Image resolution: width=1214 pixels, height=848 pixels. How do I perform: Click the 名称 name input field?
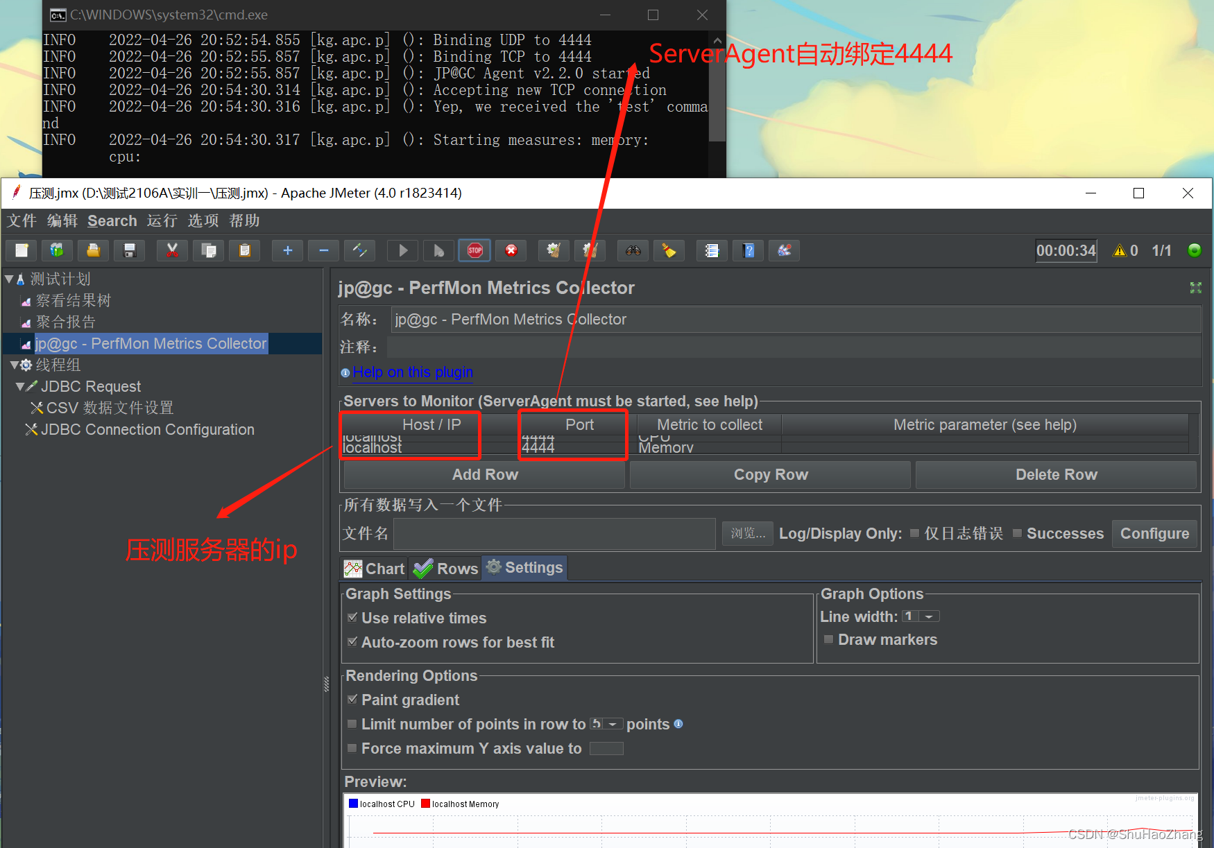tap(796, 319)
